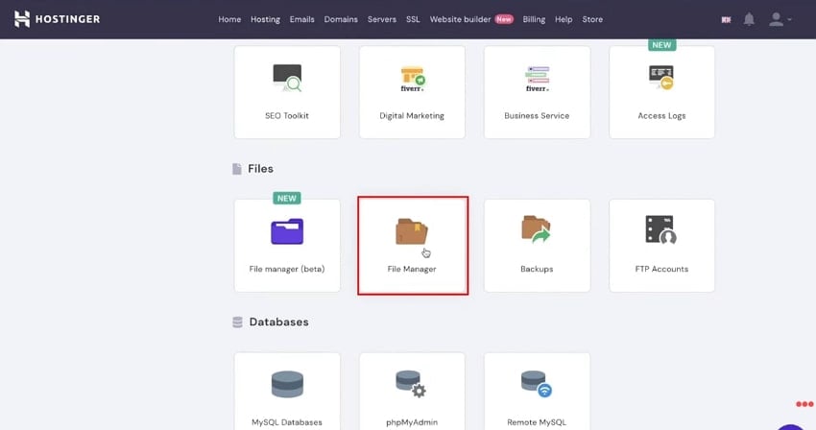This screenshot has height=430, width=816.
Task: Open the phpMyAdmin database gear icon
Action: coord(411,384)
